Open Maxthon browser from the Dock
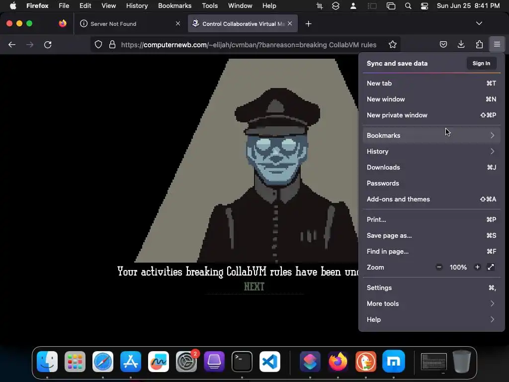The height and width of the screenshot is (382, 509). (x=394, y=362)
